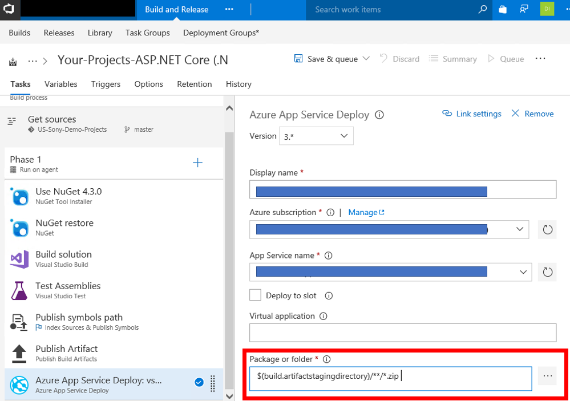This screenshot has width=570, height=401.
Task: Switch to the Options tab
Action: (149, 84)
